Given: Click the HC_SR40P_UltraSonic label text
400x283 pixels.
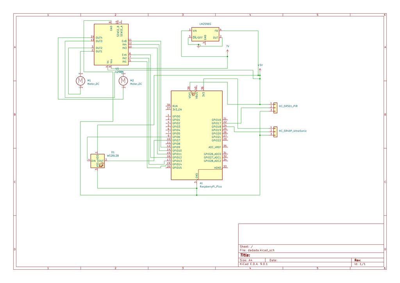Looking at the screenshot, I should 293,131.
